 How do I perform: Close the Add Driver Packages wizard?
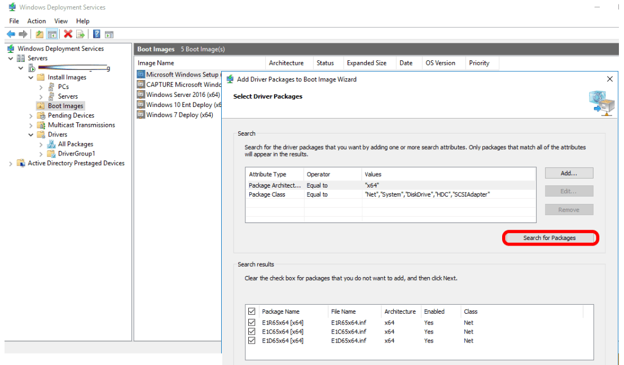609,79
